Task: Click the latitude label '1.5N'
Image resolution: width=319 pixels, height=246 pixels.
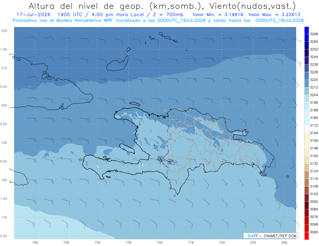Action: coord(4,49)
